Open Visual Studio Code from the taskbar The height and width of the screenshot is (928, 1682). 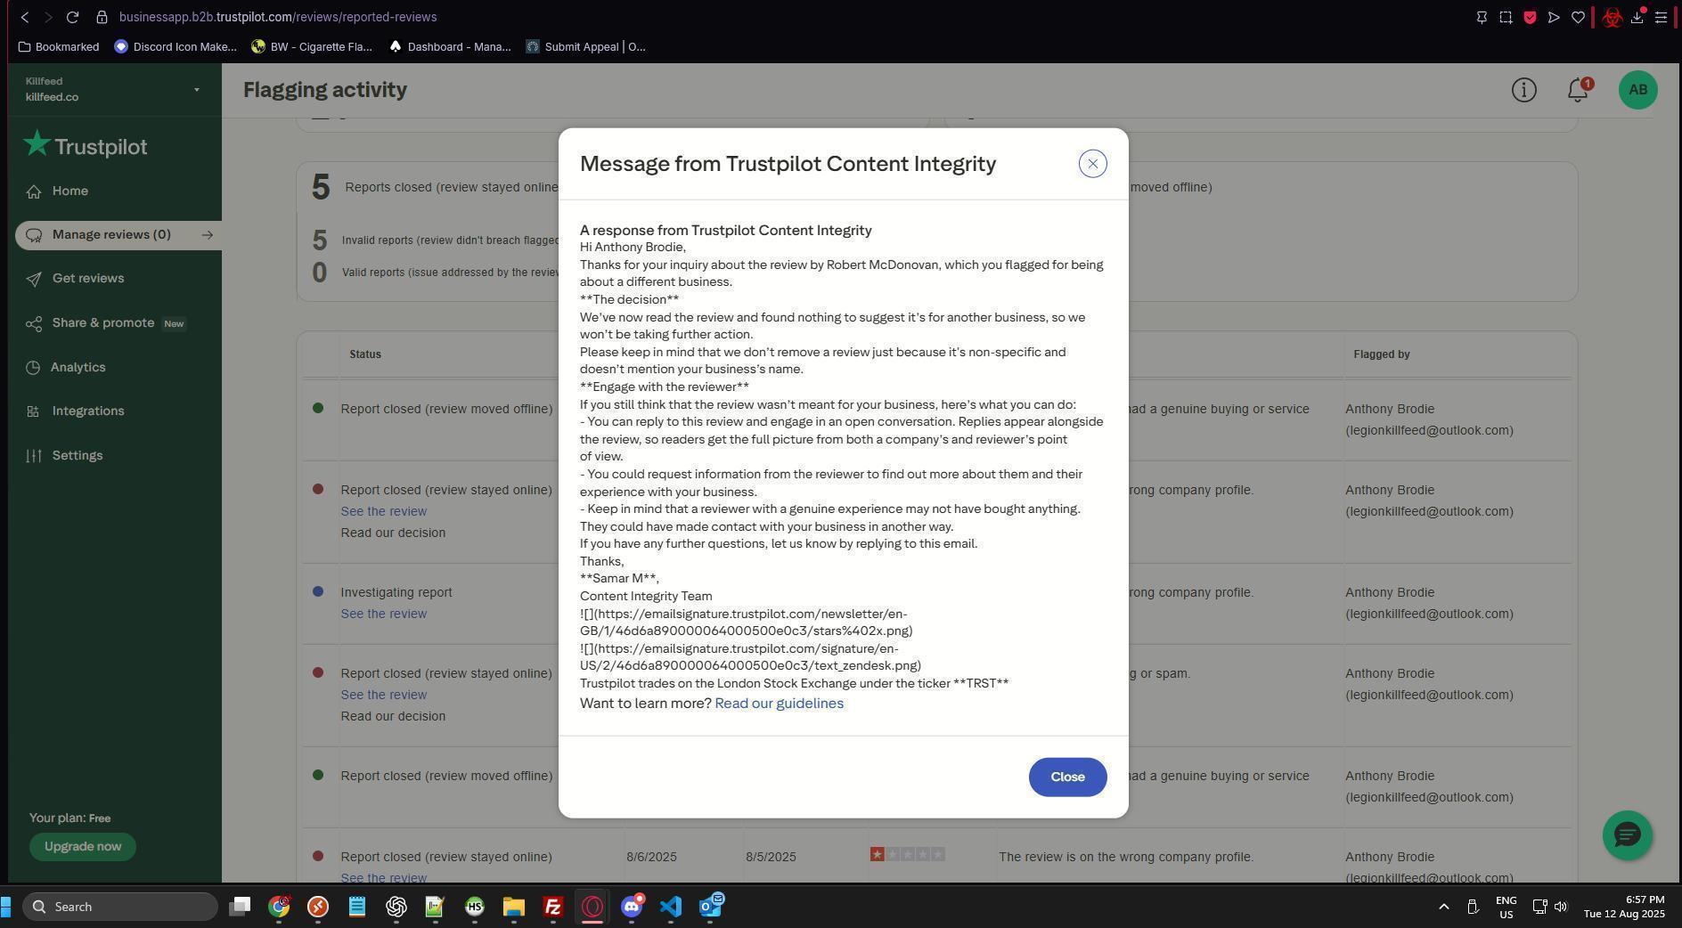671,907
